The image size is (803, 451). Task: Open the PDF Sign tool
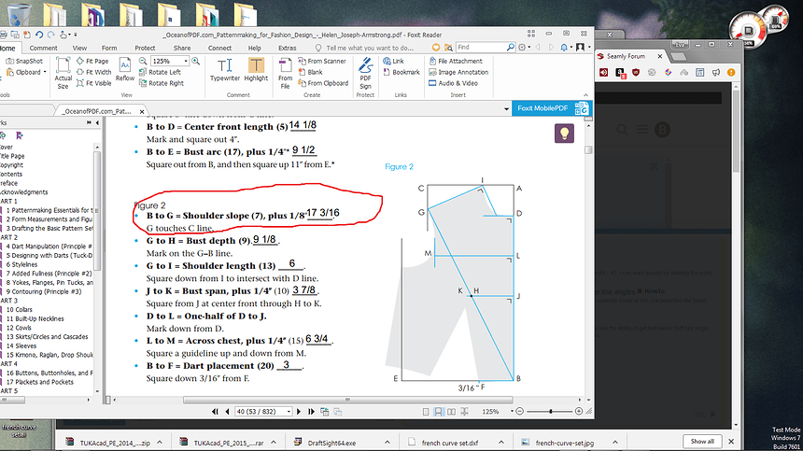[x=365, y=73]
